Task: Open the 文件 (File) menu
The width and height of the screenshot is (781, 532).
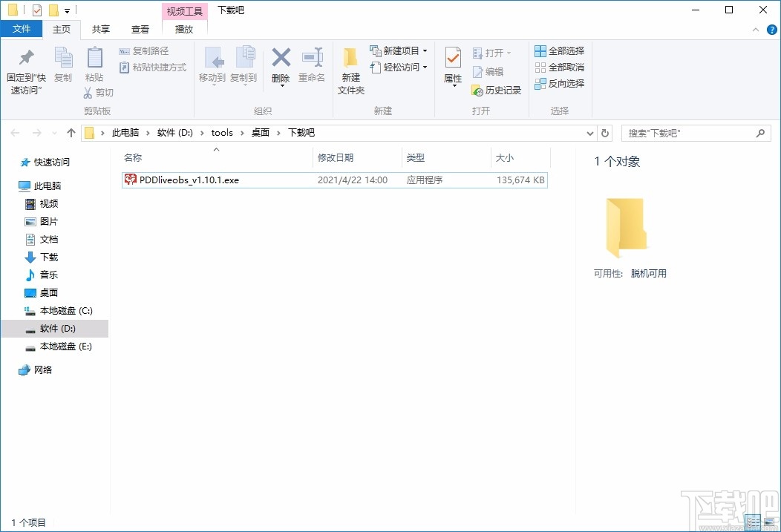Action: click(22, 29)
